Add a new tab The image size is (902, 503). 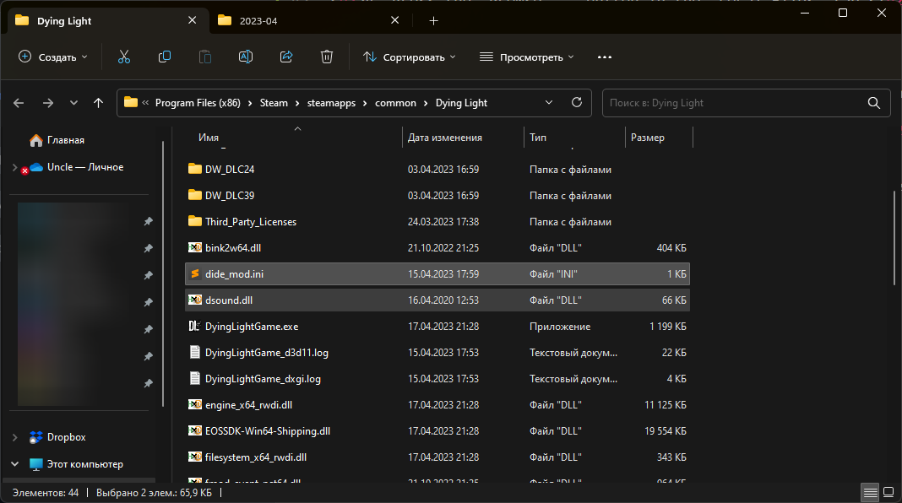[x=434, y=21]
